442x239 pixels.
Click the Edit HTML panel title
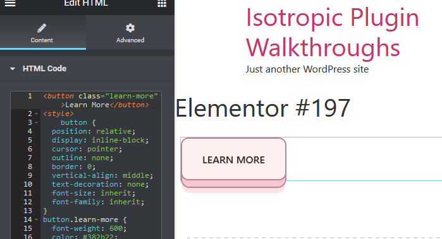coord(86,3)
